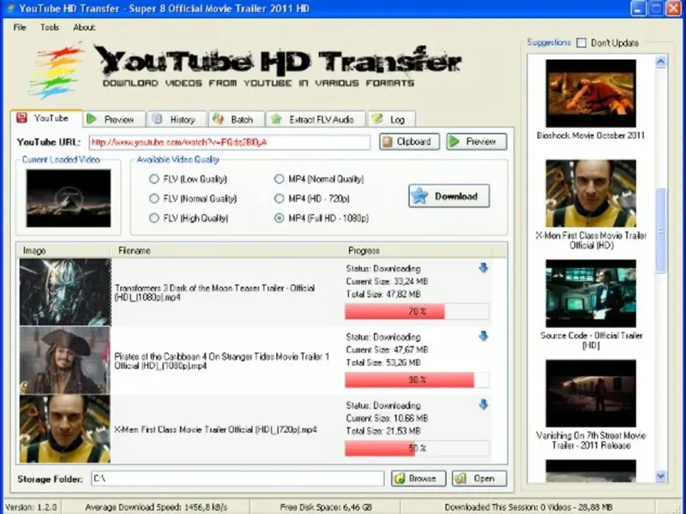
Task: Click the clipboard icon on the Clipboard button
Action: [387, 141]
